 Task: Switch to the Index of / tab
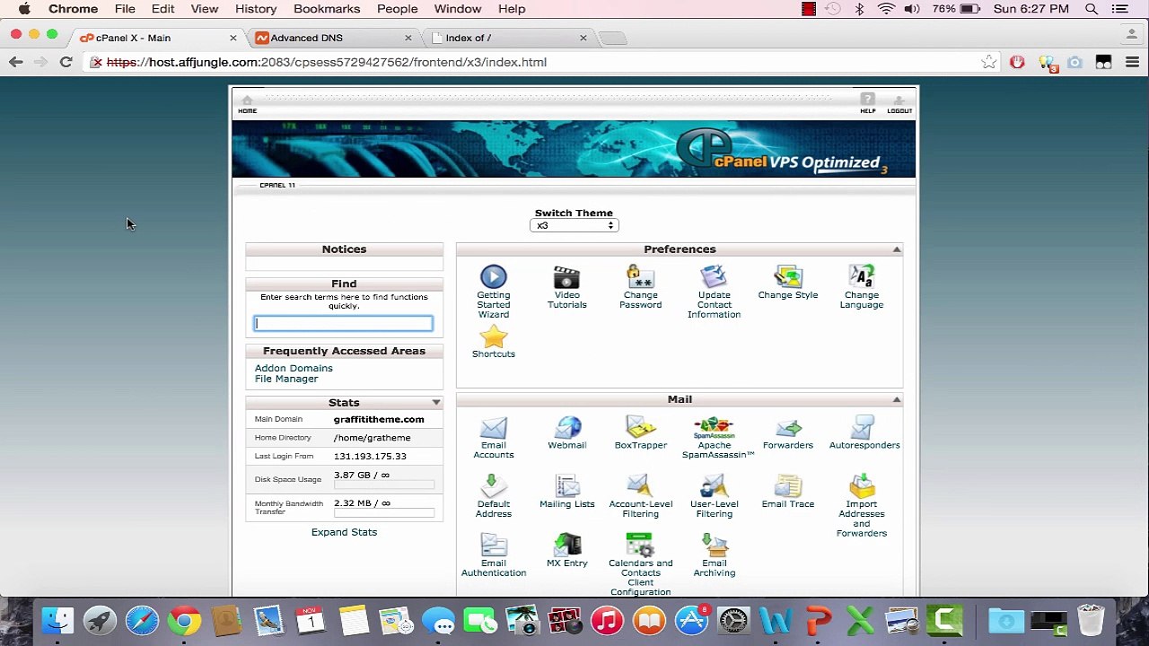tap(507, 38)
